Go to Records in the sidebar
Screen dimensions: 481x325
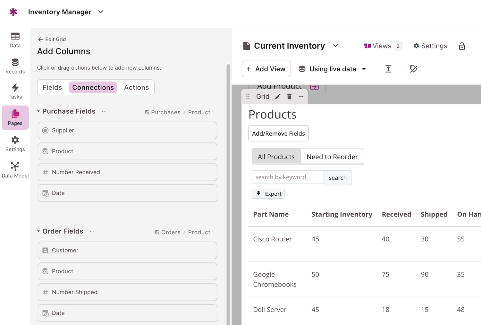click(15, 66)
